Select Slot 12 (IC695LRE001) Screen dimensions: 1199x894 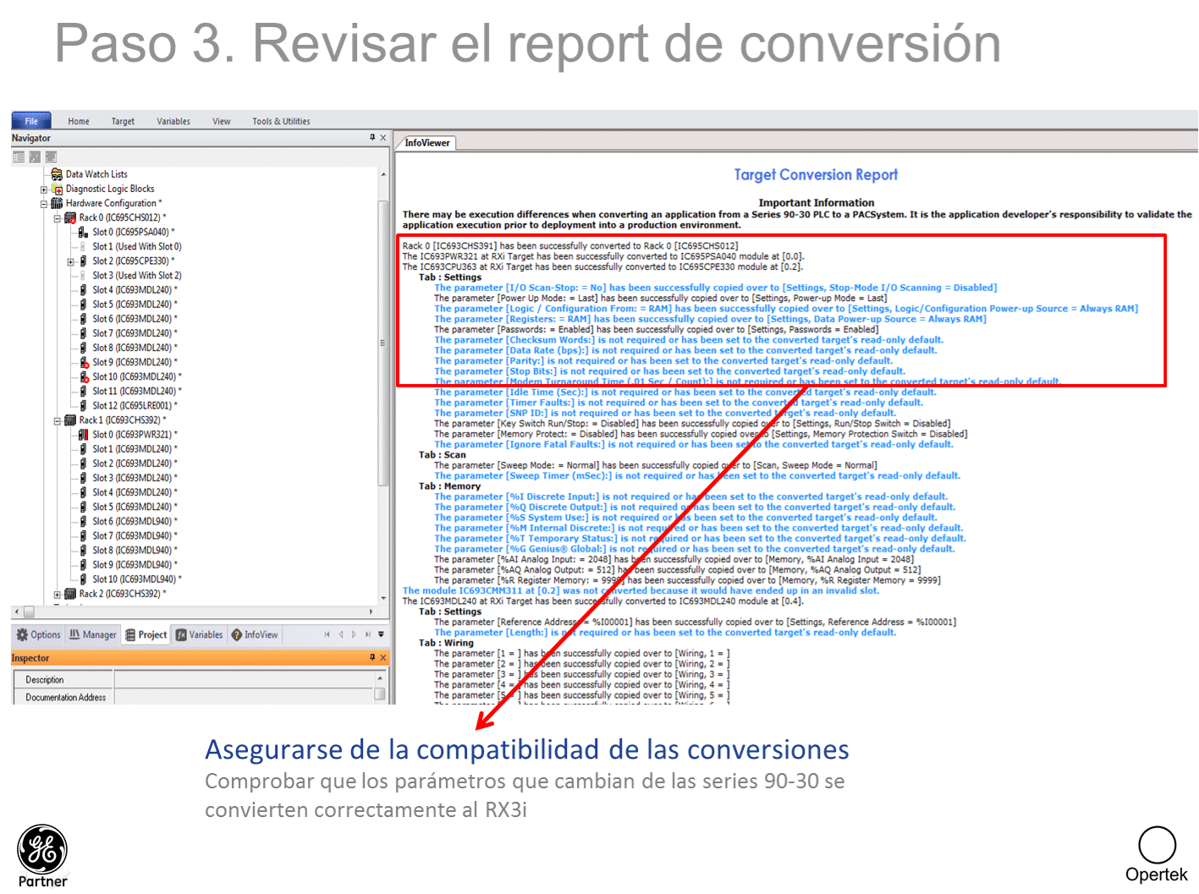click(x=135, y=405)
